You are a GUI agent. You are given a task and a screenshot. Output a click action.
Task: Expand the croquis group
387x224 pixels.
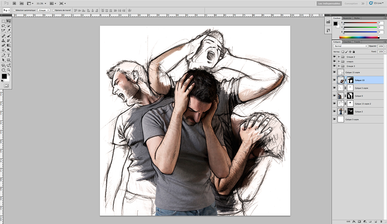point(338,61)
